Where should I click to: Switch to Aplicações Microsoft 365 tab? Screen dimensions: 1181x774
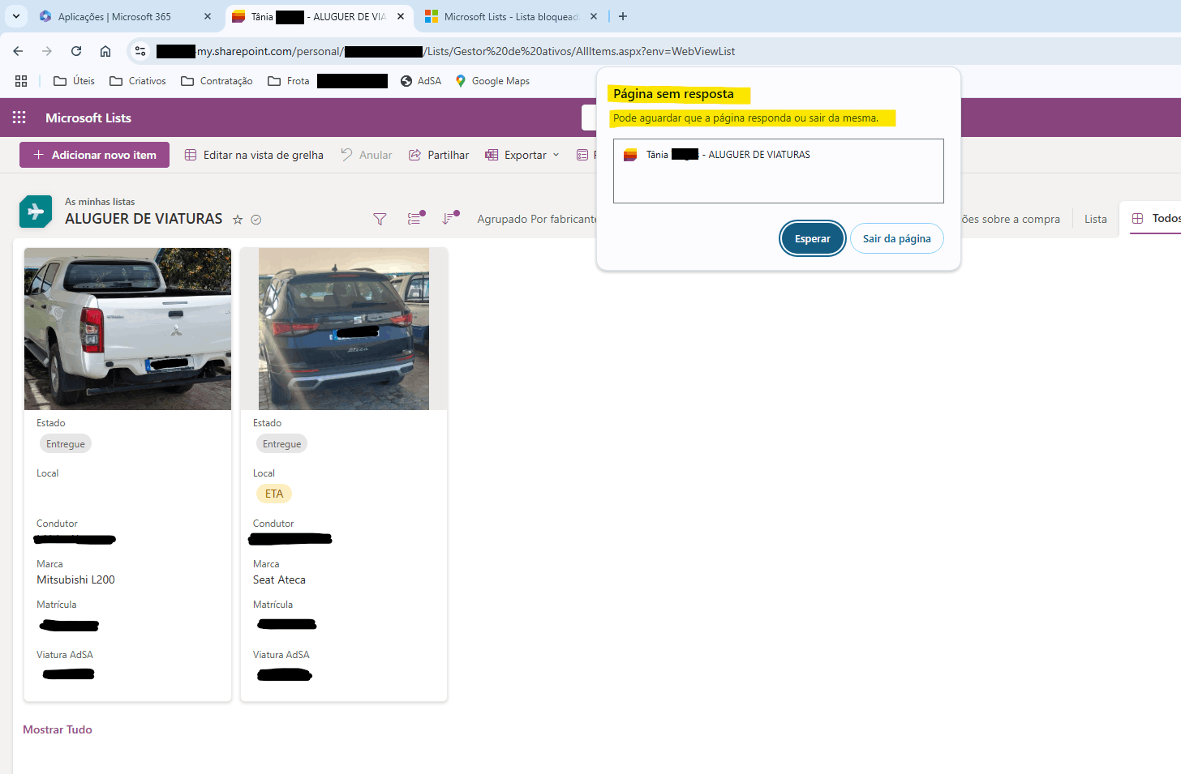(x=114, y=16)
